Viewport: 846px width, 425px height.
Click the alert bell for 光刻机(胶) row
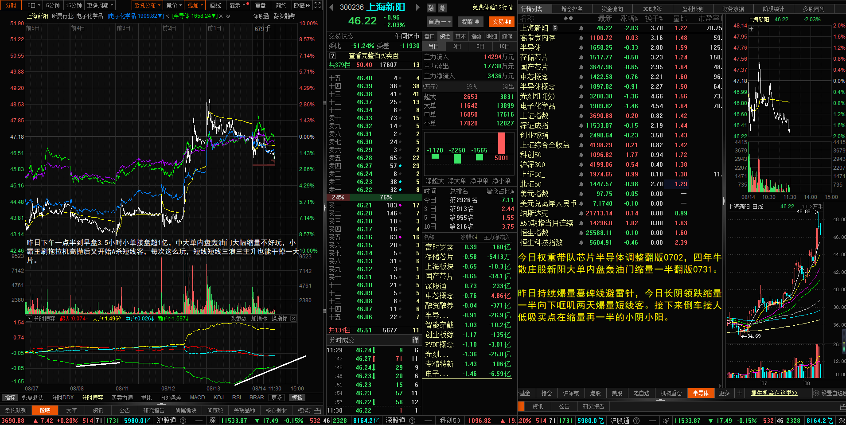click(x=581, y=96)
